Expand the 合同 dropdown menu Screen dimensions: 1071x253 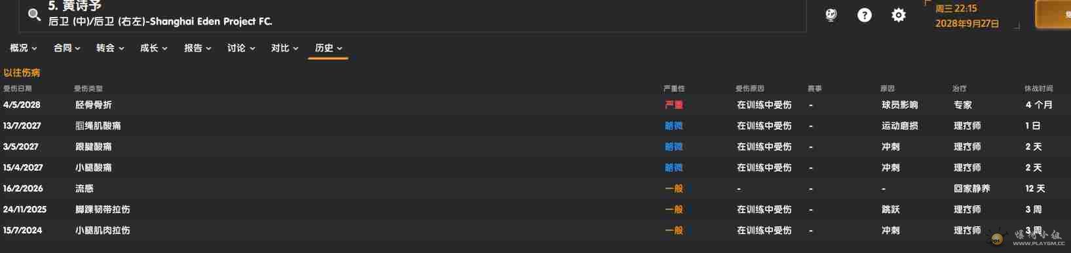tap(67, 48)
